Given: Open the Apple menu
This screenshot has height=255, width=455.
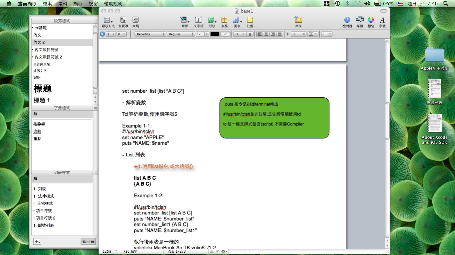Looking at the screenshot, I should click(x=9, y=4).
